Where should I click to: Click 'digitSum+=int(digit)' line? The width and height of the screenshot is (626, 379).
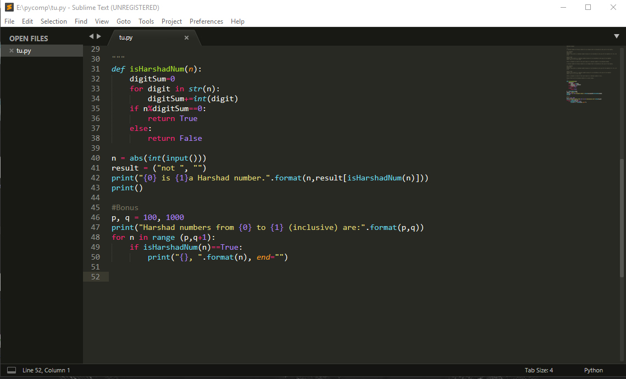click(x=193, y=98)
